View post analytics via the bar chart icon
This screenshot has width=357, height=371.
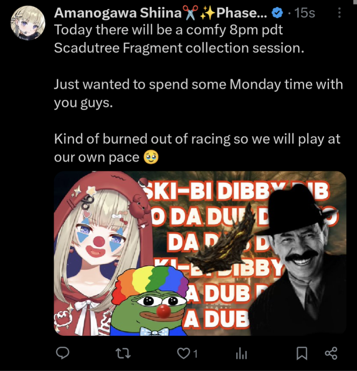click(242, 354)
